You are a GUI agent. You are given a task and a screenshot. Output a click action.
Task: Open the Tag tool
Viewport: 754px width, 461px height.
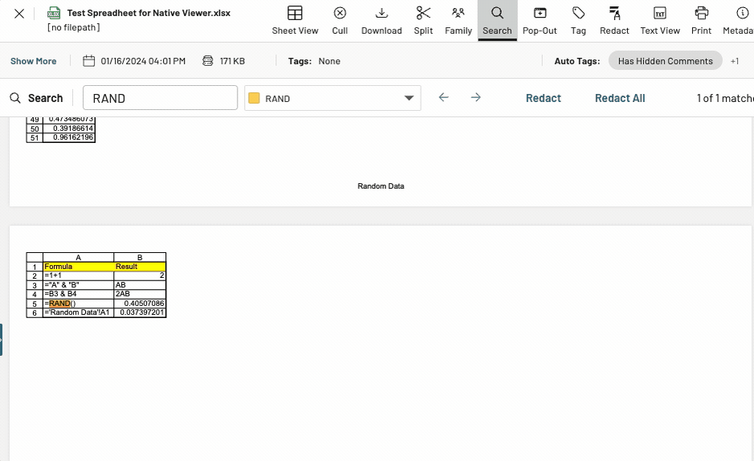[x=578, y=21]
